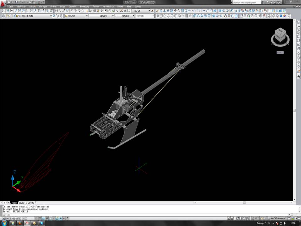301x226 pixels.
Task: Open the VonLayer color dropdown
Action: pos(76,16)
